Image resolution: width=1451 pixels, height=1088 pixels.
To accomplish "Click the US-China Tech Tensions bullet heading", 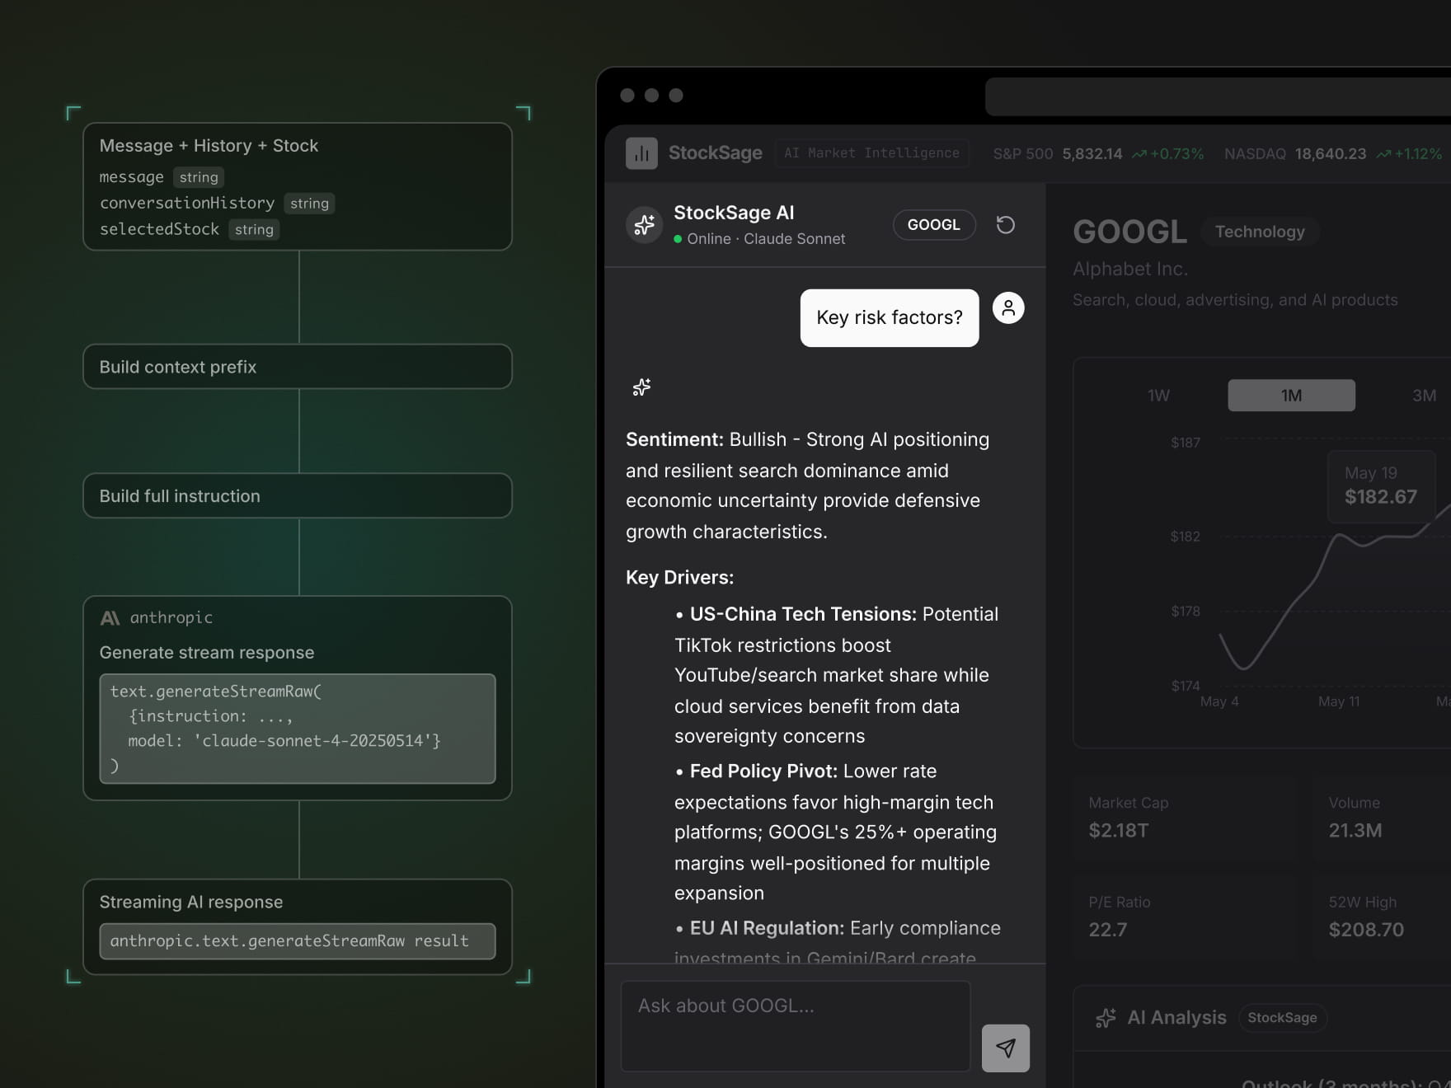I will coord(803,614).
